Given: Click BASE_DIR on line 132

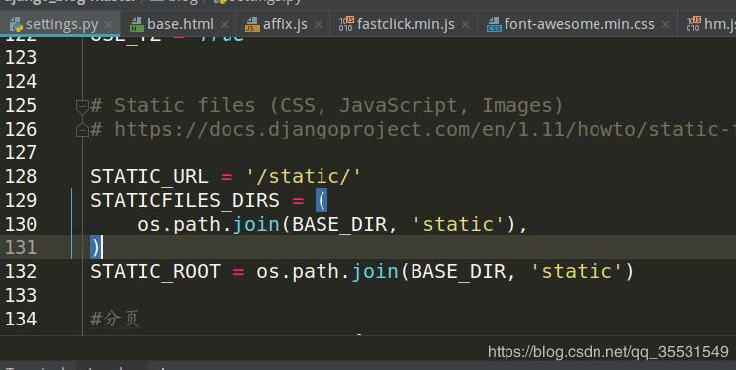Looking at the screenshot, I should point(458,272).
